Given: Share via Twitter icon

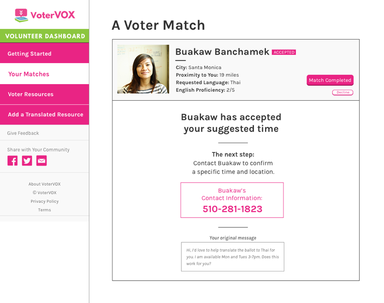Looking at the screenshot, I should pos(27,161).
